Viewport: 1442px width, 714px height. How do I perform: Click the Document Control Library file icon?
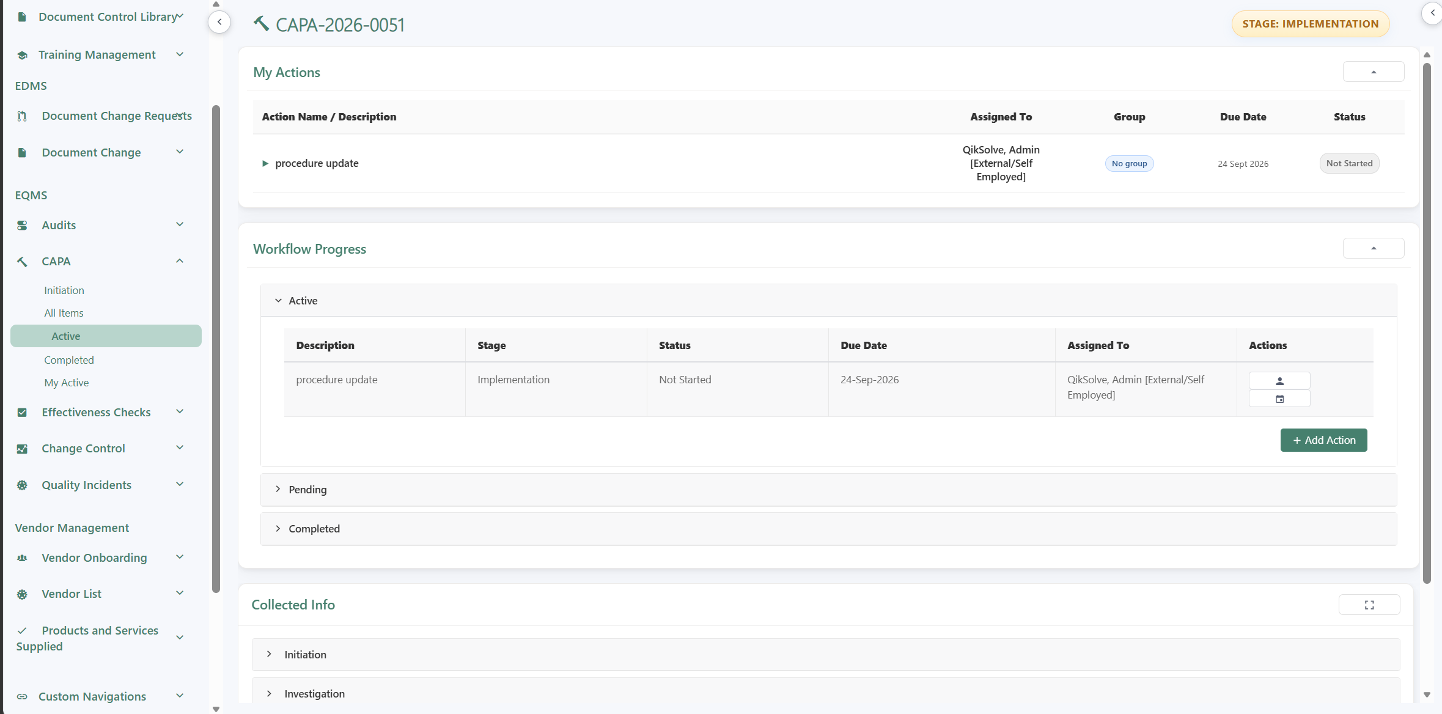[22, 17]
